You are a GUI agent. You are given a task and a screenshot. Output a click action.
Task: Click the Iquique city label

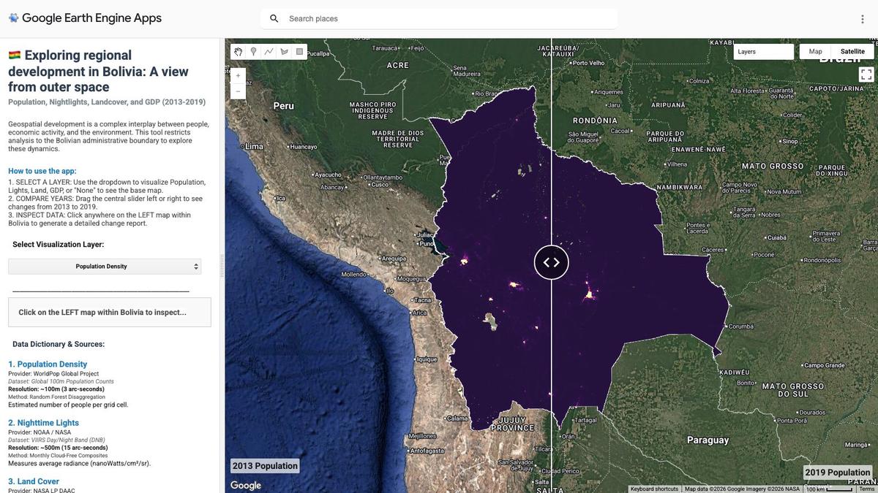426,359
